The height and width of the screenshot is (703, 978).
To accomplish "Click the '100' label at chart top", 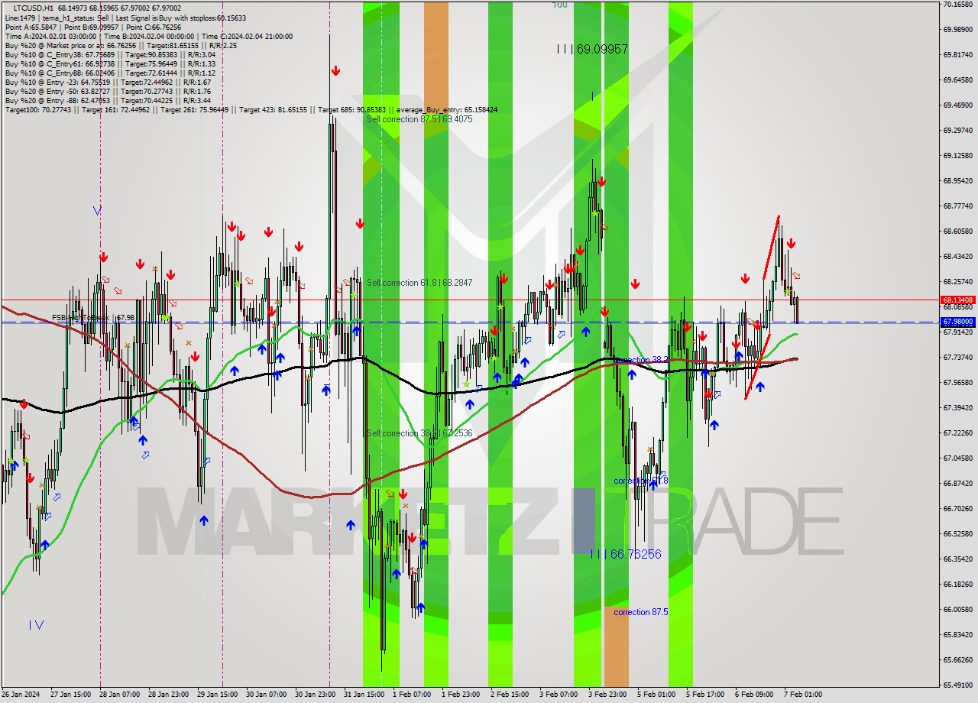I will pos(560,5).
